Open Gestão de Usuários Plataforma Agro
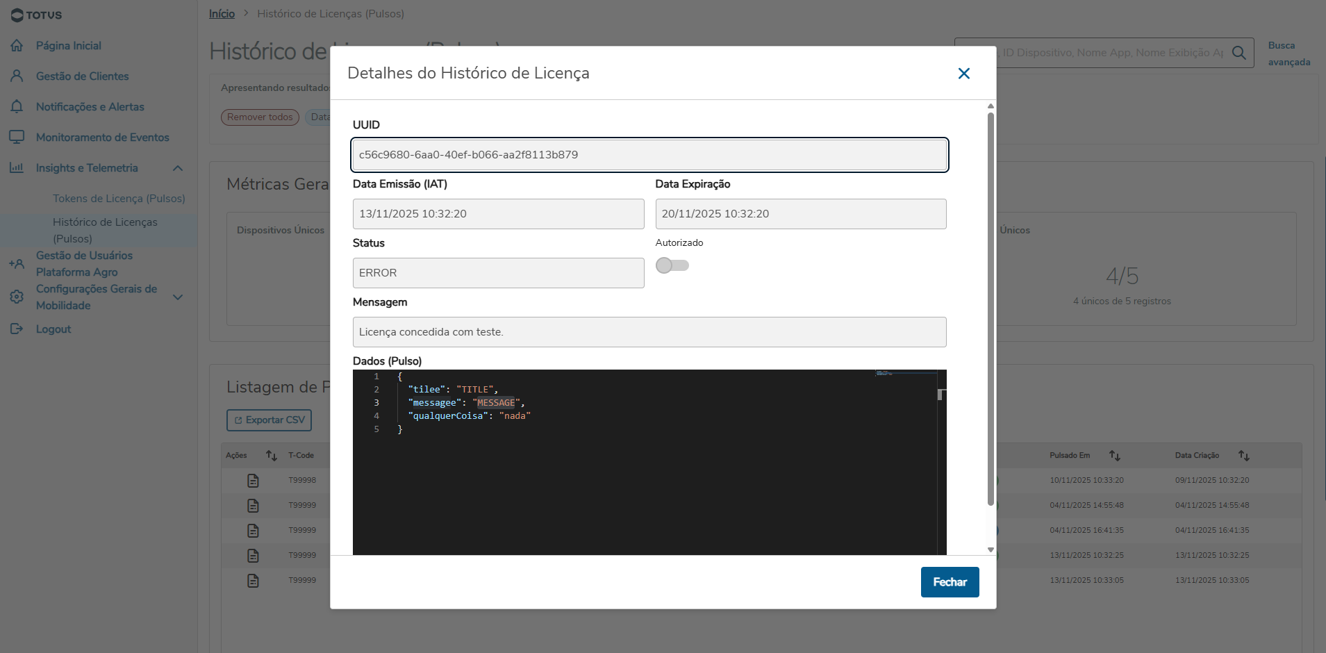This screenshot has height=653, width=1326. (x=84, y=264)
